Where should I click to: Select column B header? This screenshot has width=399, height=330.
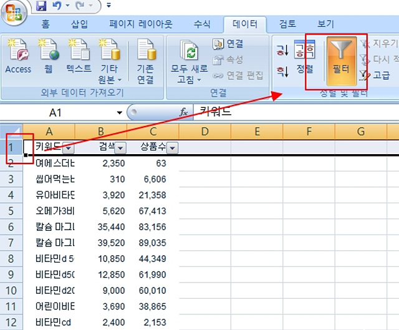[101, 132]
